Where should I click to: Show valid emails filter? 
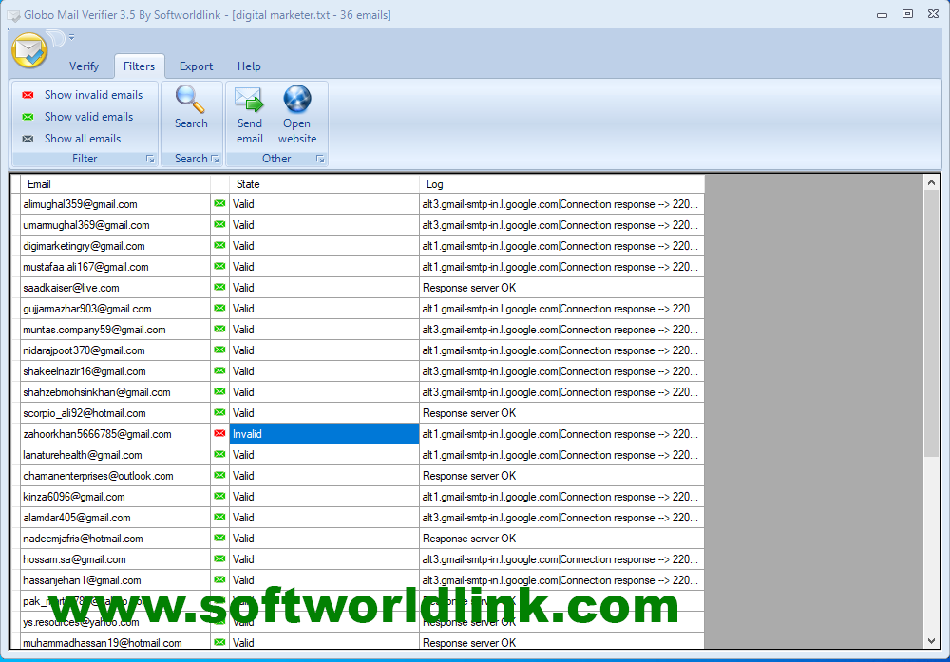coord(88,117)
